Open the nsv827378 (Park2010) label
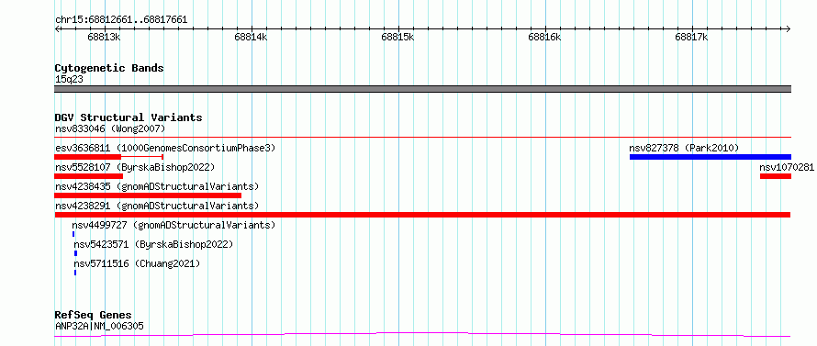This screenshot has height=346, width=817. (684, 148)
